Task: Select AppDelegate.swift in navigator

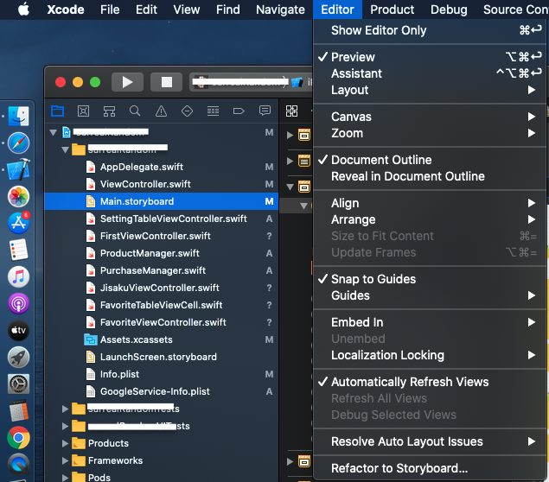Action: [162, 167]
